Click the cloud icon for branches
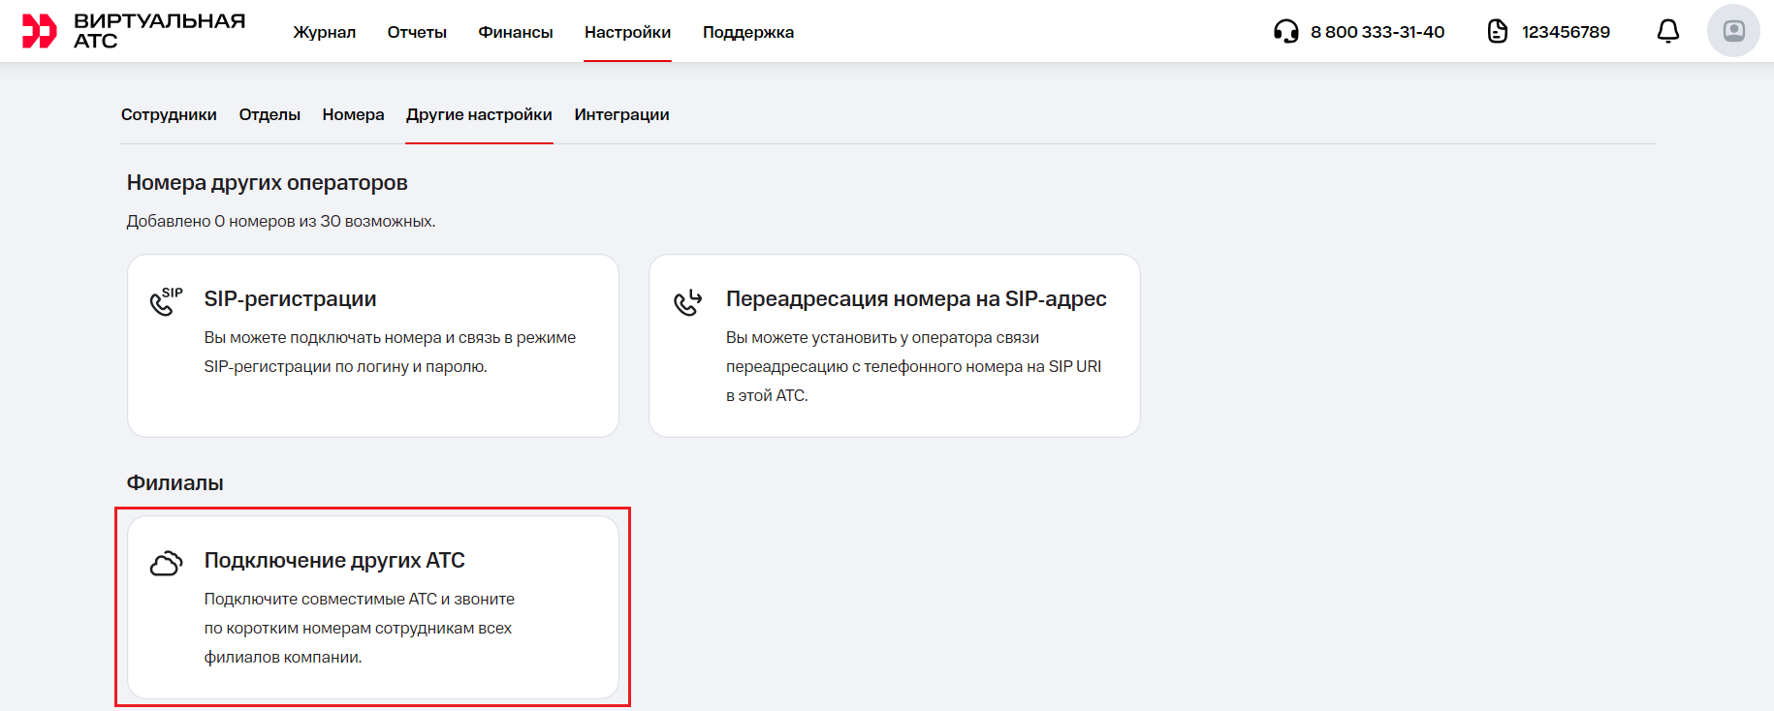 (166, 563)
